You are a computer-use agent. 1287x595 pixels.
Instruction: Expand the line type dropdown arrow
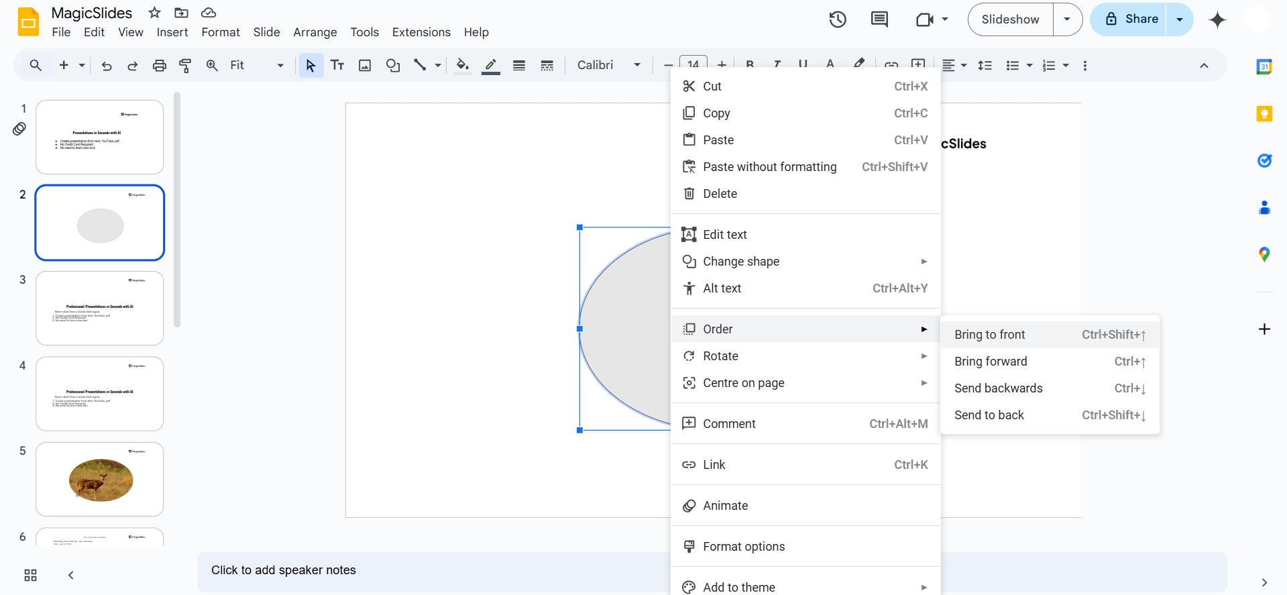point(438,65)
